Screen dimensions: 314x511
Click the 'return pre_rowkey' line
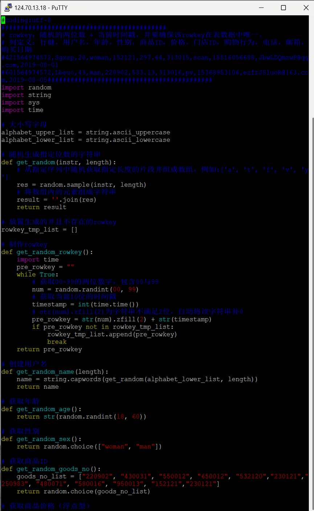point(49,349)
